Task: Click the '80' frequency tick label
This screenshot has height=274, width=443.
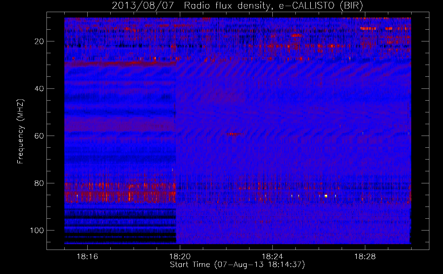Action: pos(39,183)
